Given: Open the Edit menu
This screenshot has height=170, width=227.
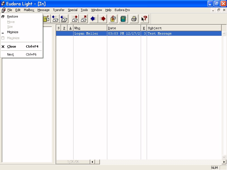Looking at the screenshot, I should (x=18, y=10).
